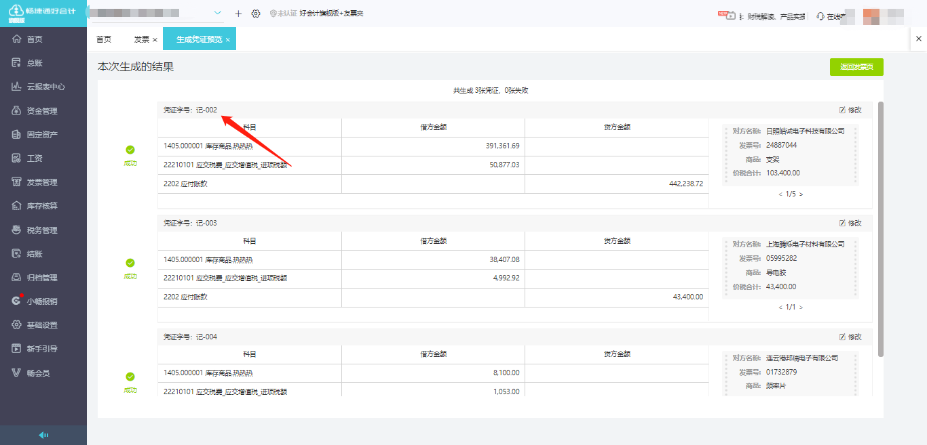The image size is (927, 445).
Task: Expand the account set dropdown chevron
Action: tap(218, 13)
